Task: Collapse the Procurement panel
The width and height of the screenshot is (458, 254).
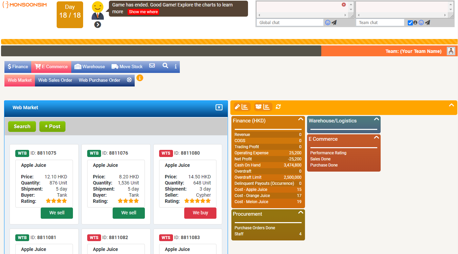Action: [x=300, y=213]
